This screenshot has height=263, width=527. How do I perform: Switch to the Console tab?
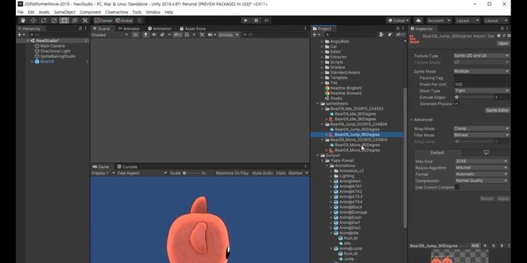coord(127,167)
